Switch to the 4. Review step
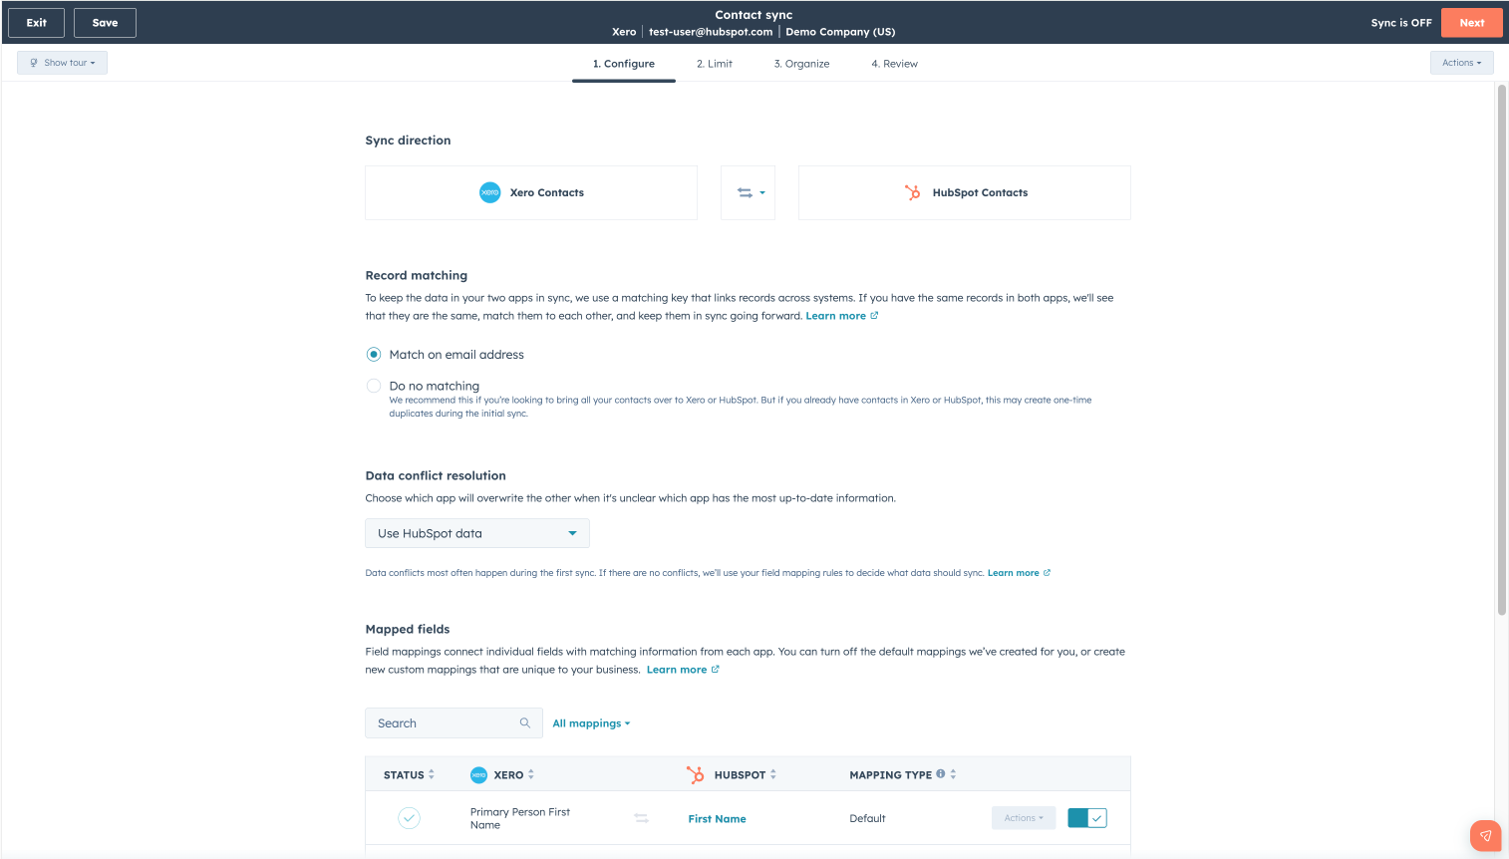This screenshot has height=859, width=1509. (x=894, y=63)
